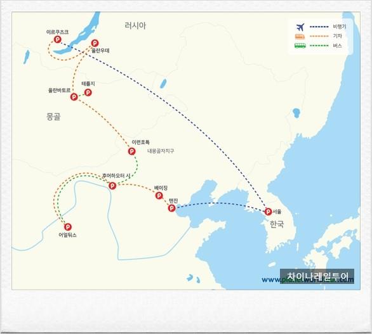Click the 몽골 country label

[53, 117]
